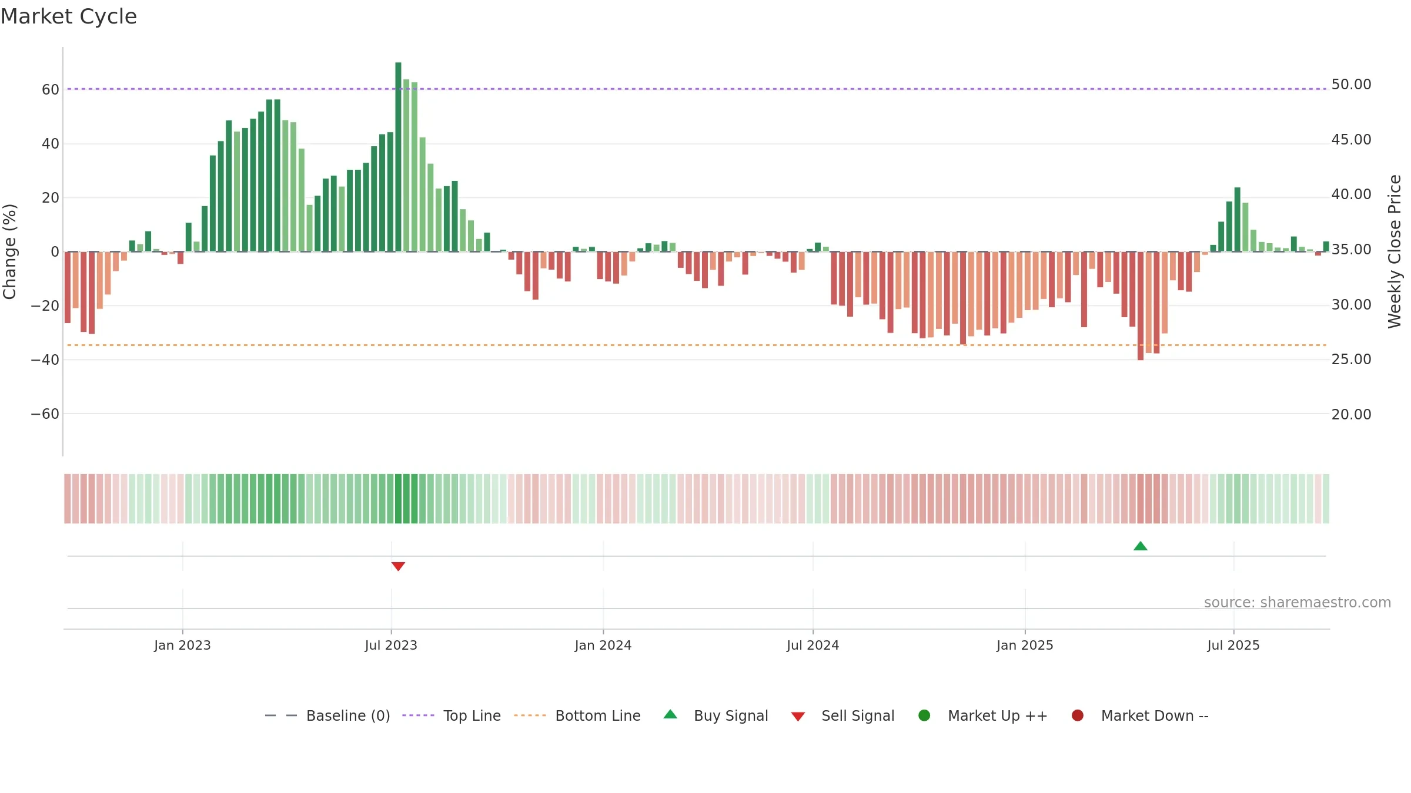The image size is (1411, 793).
Task: Click the Baseline (0) dashed legend marker
Action: point(281,715)
